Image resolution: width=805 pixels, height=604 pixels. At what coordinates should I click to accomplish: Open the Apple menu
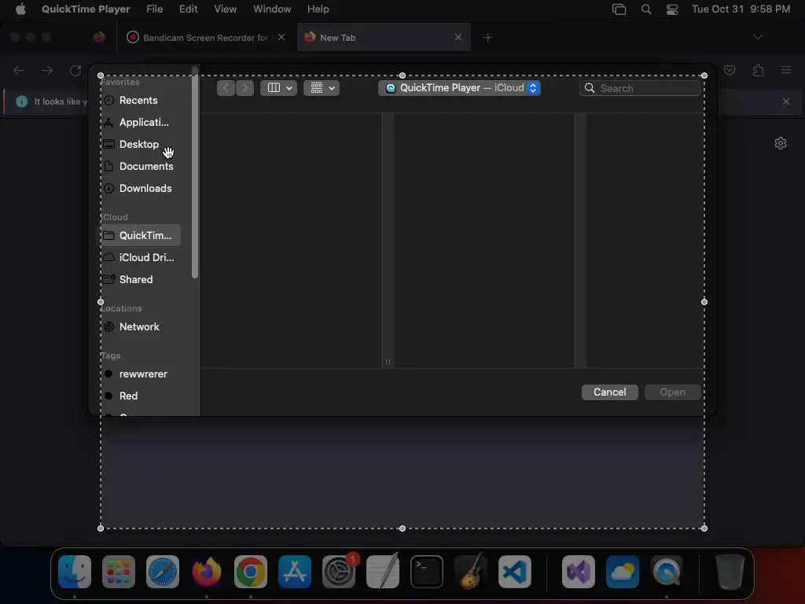20,9
